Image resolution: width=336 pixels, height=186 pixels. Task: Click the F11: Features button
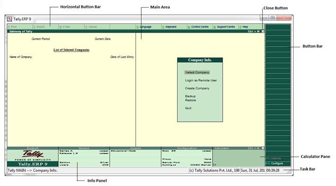278,158
